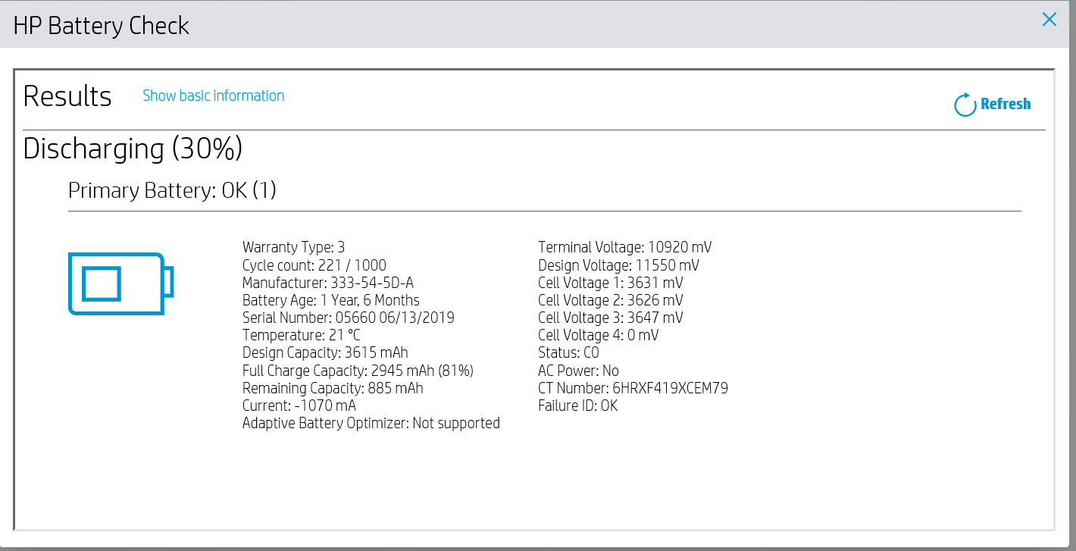Click the blue battery level icon
The image size is (1076, 551).
coord(121,283)
